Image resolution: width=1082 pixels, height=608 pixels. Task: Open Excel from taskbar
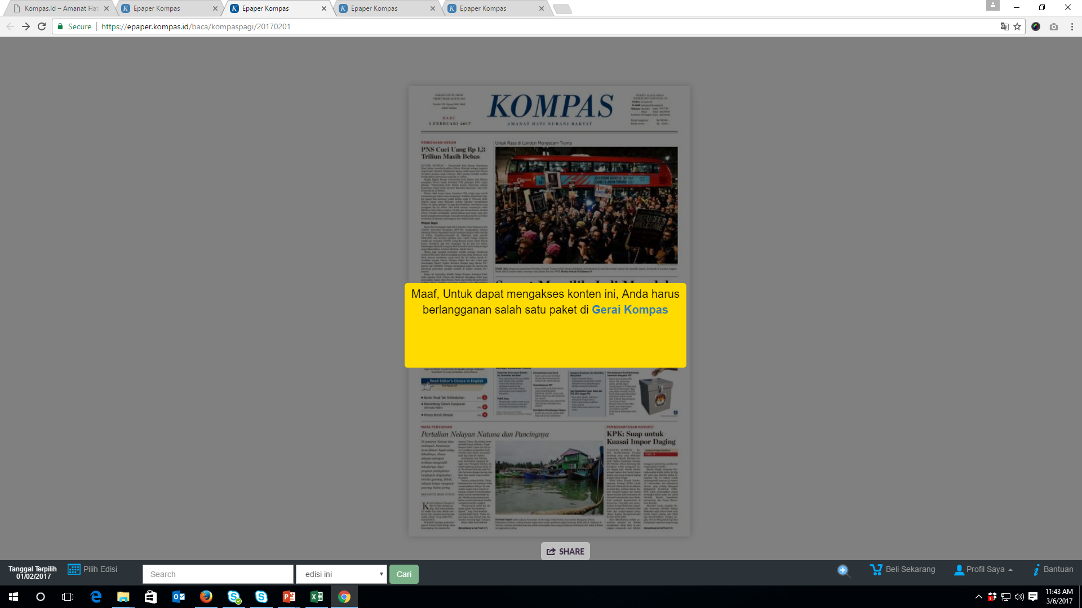point(316,597)
